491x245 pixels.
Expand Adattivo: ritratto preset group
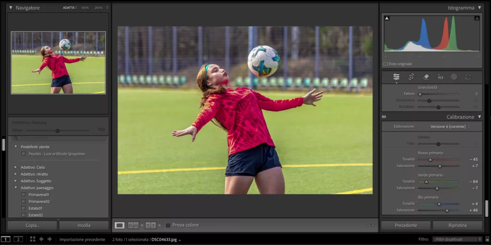16,174
